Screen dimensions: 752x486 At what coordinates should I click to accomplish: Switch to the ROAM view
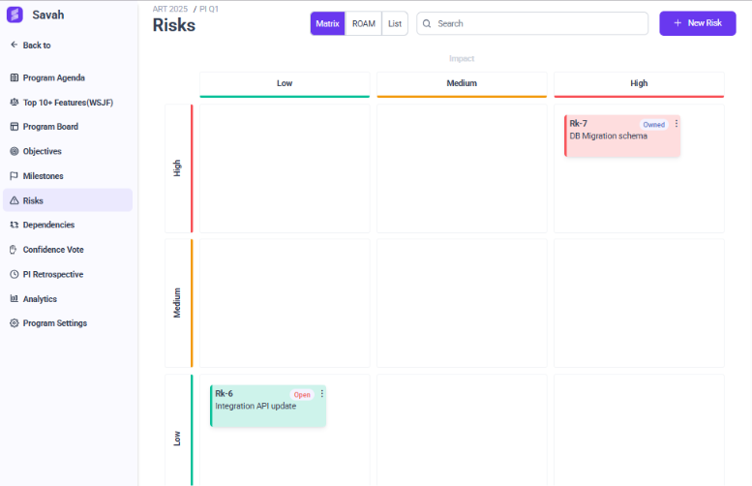coord(364,23)
